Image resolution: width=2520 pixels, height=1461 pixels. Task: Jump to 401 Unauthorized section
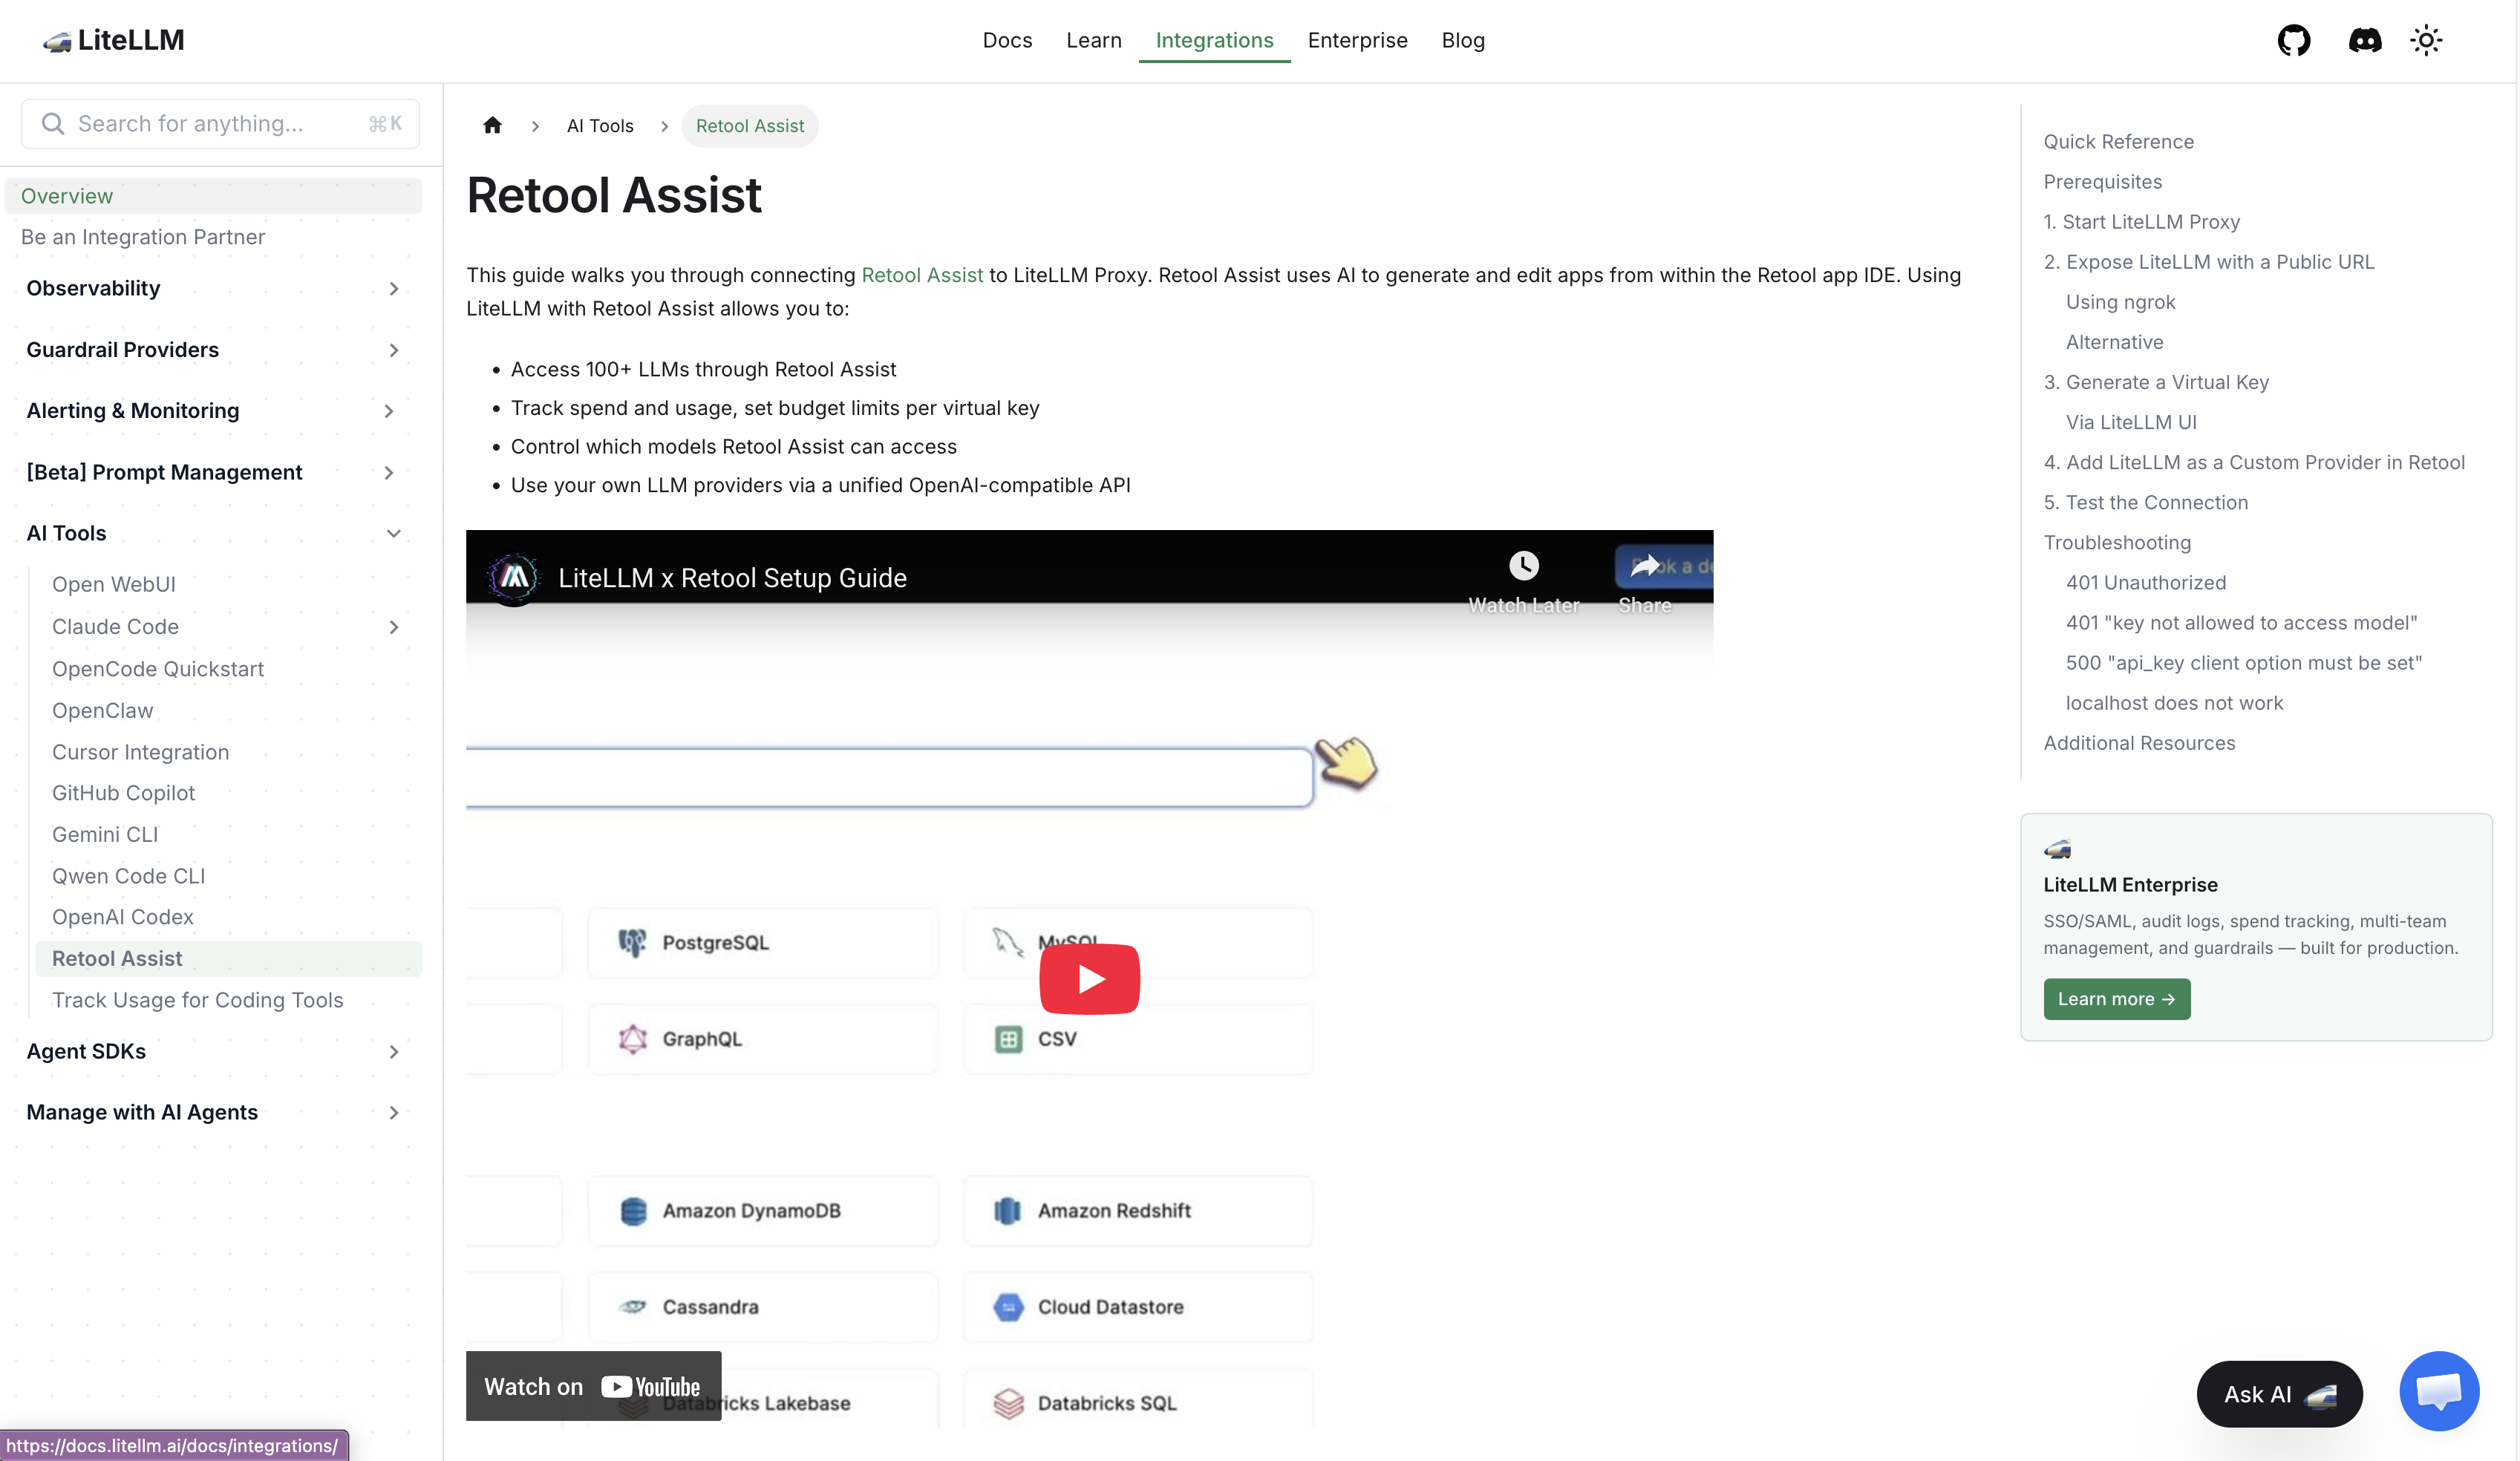[2146, 582]
